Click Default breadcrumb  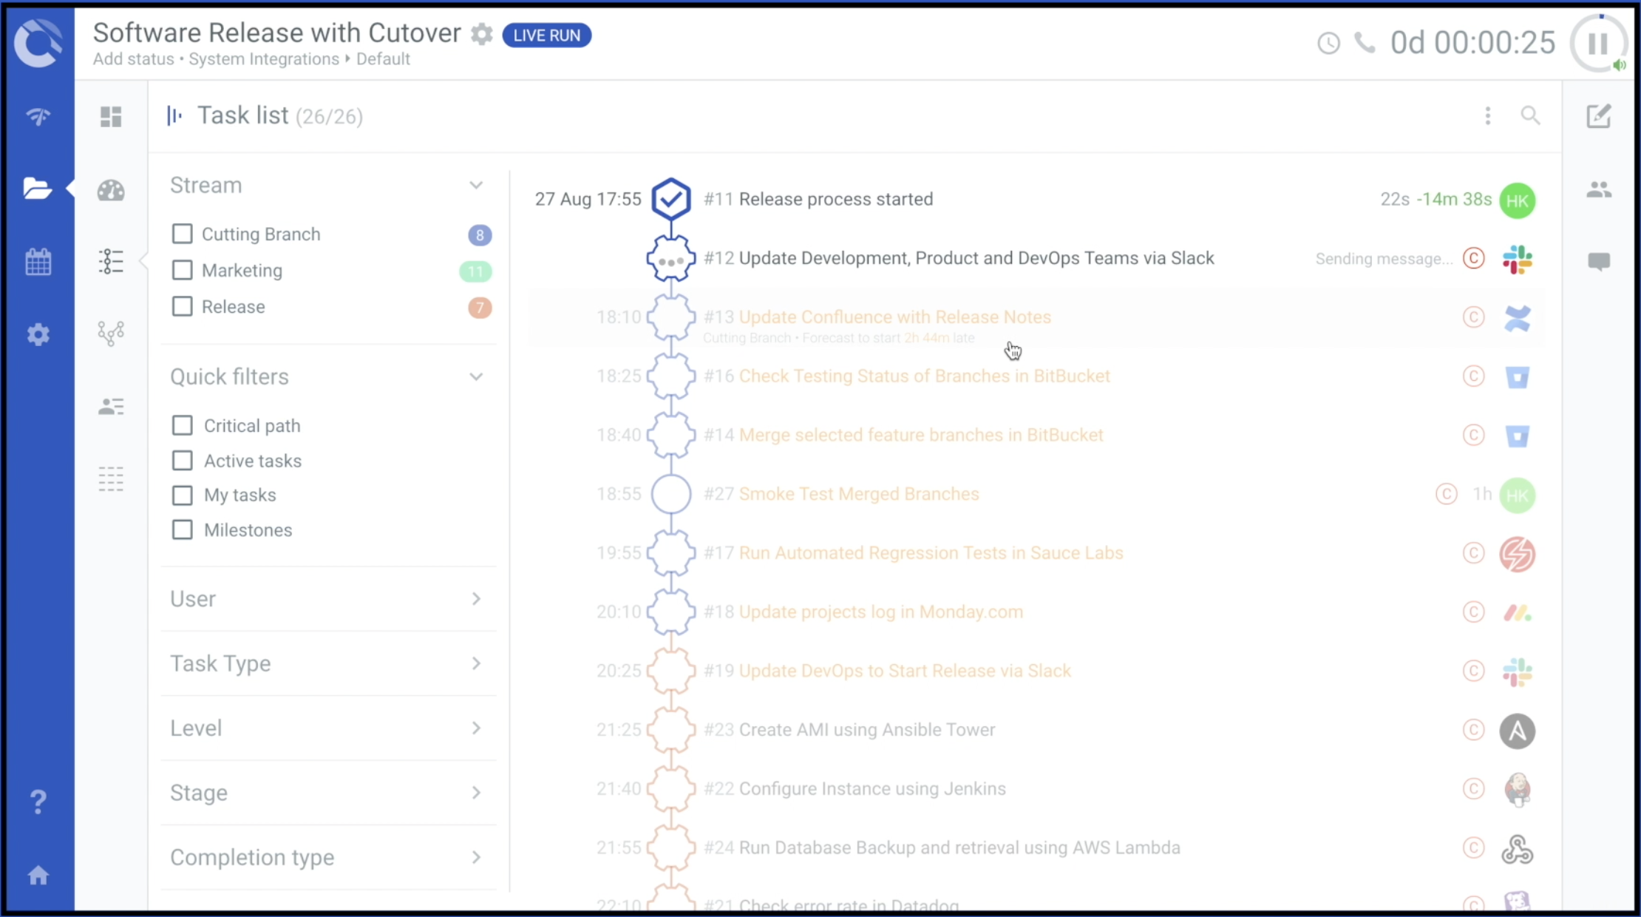point(383,59)
